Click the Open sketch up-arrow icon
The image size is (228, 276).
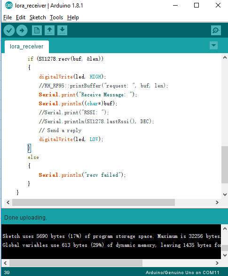coord(49,31)
